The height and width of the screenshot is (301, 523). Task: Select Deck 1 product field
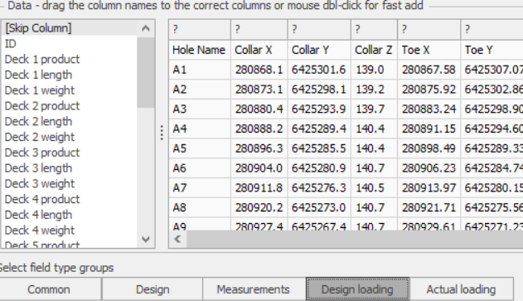pyautogui.click(x=70, y=59)
